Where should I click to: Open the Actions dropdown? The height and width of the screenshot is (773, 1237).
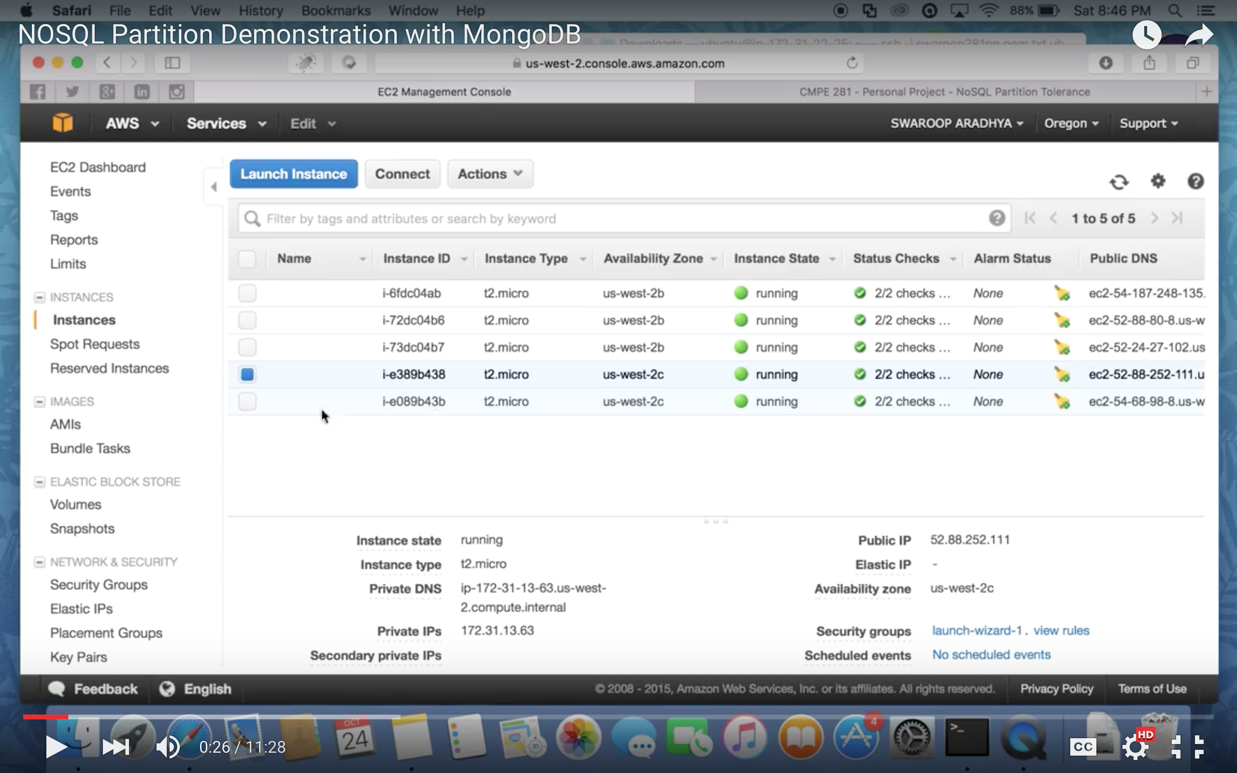[x=489, y=174]
